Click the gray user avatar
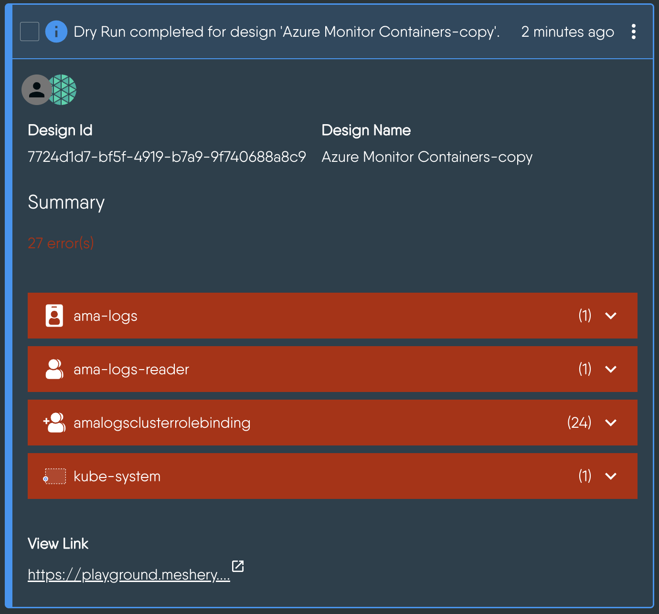The image size is (659, 614). click(x=36, y=90)
